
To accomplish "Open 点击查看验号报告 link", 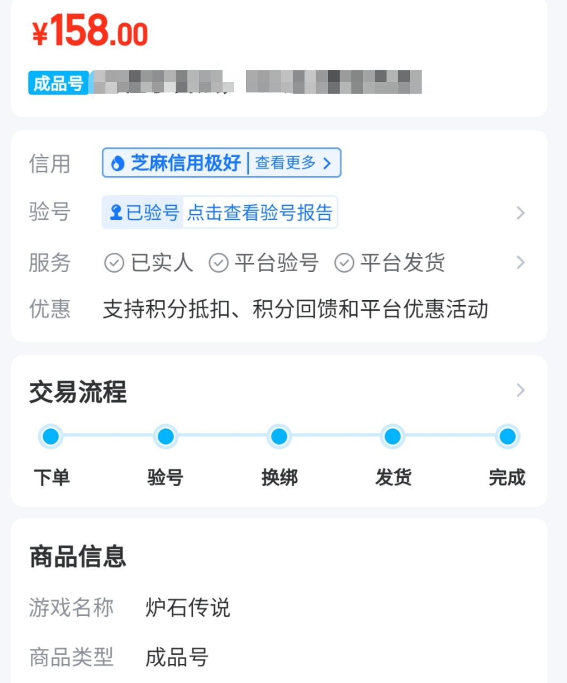I will [x=260, y=212].
